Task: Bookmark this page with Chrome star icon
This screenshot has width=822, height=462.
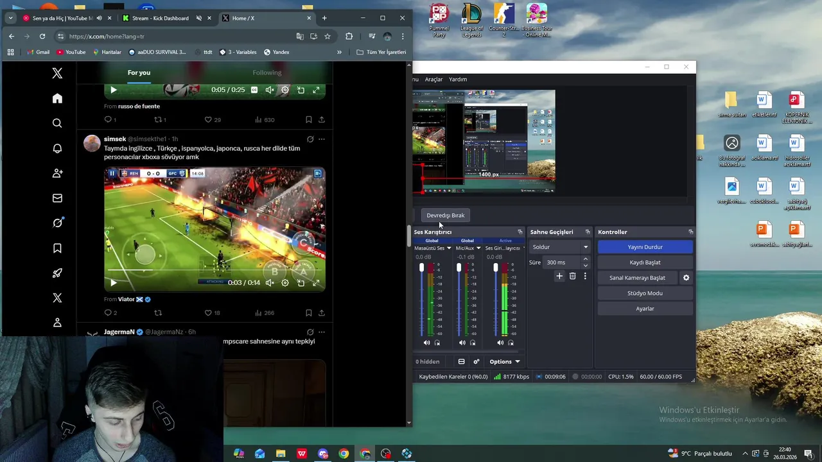Action: pos(328,37)
